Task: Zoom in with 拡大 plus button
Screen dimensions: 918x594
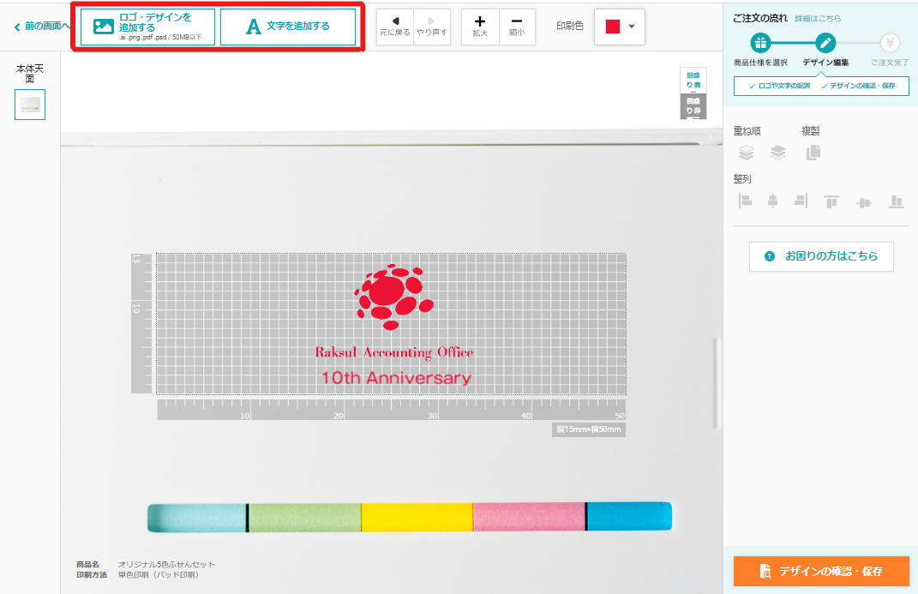Action: click(480, 27)
